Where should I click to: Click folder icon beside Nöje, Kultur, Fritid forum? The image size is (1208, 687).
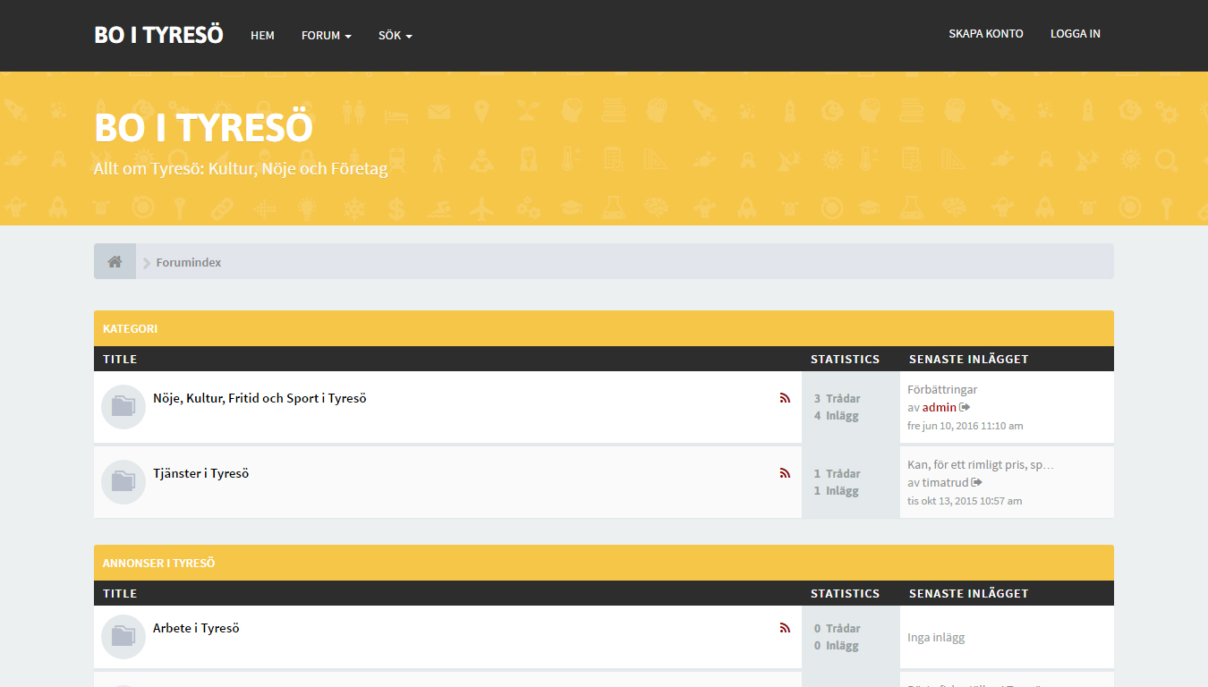pos(123,407)
